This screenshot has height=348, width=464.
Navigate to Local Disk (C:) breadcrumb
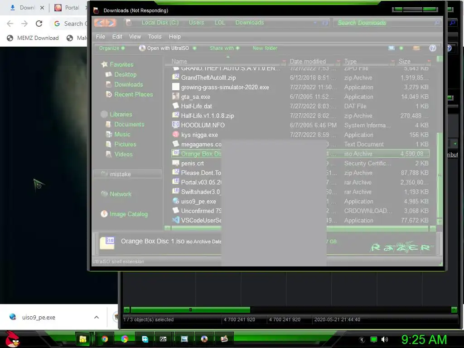[x=160, y=23]
